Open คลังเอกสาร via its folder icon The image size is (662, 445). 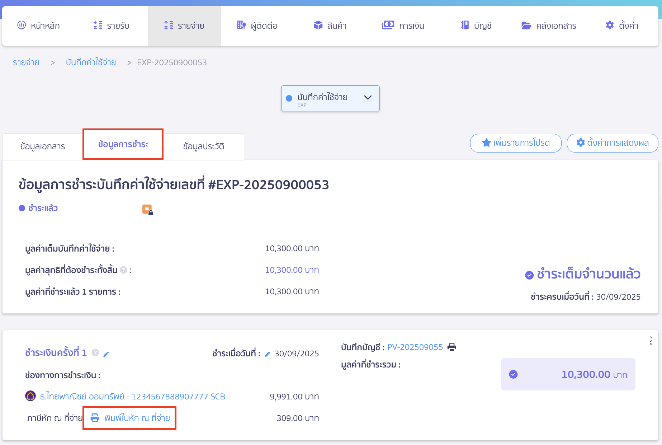(526, 25)
